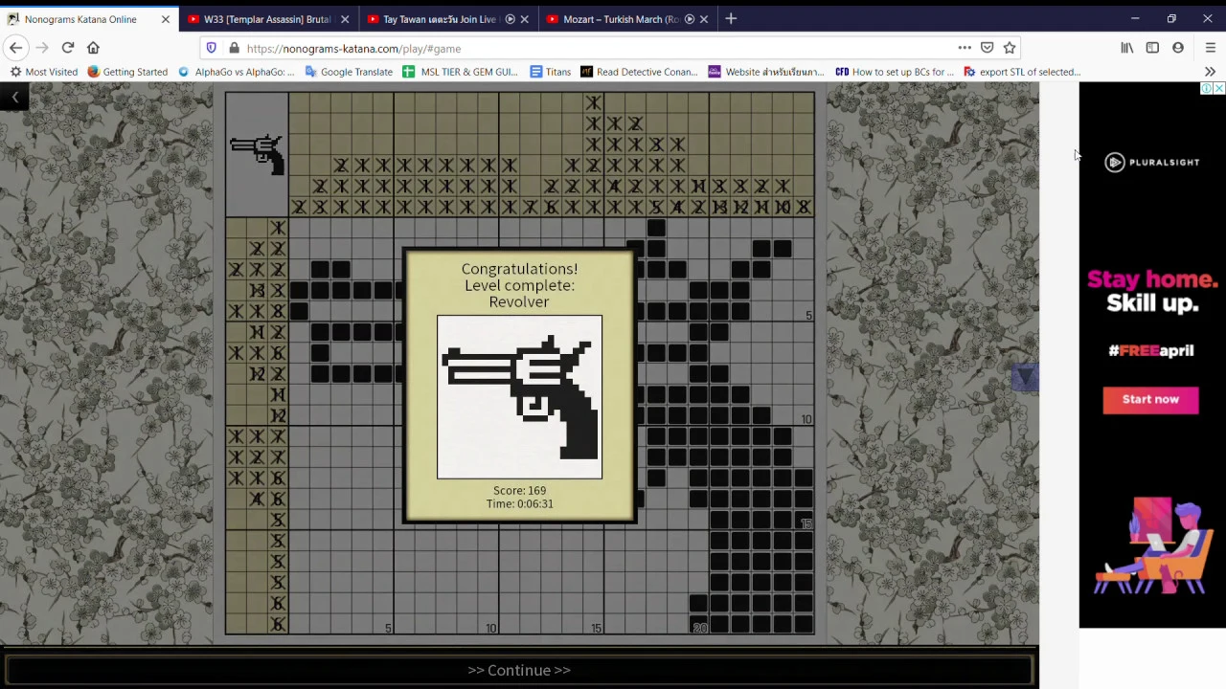This screenshot has height=689, width=1226.
Task: Toggle browser sidebar view
Action: [1152, 48]
